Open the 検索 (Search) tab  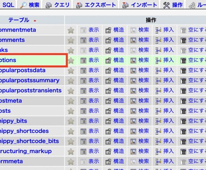[x=30, y=5]
